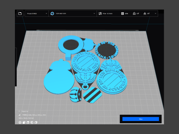Click the Slice button
The image size is (179, 134).
pos(141,119)
